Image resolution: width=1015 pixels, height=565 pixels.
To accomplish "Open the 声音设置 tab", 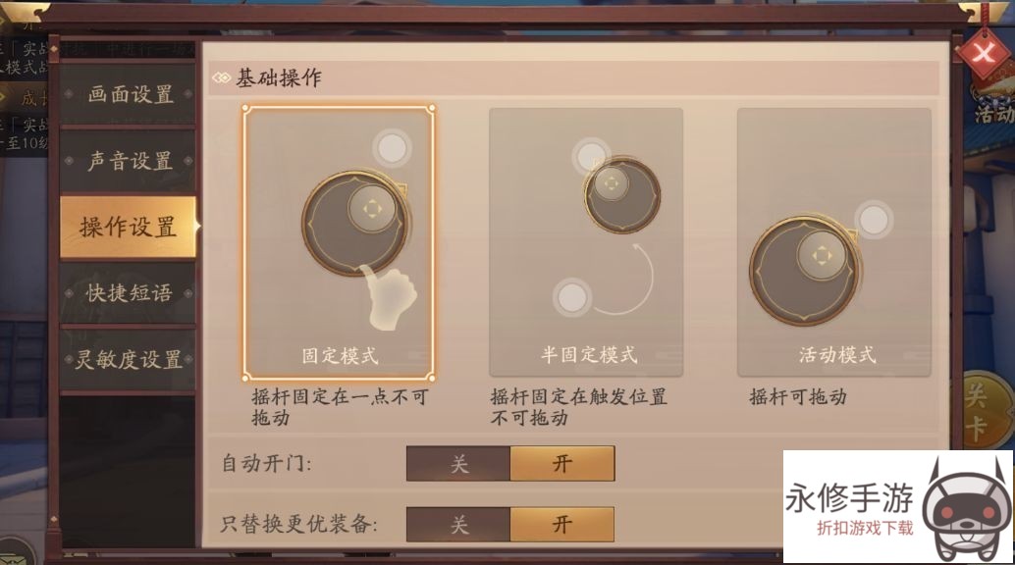I will pyautogui.click(x=128, y=161).
